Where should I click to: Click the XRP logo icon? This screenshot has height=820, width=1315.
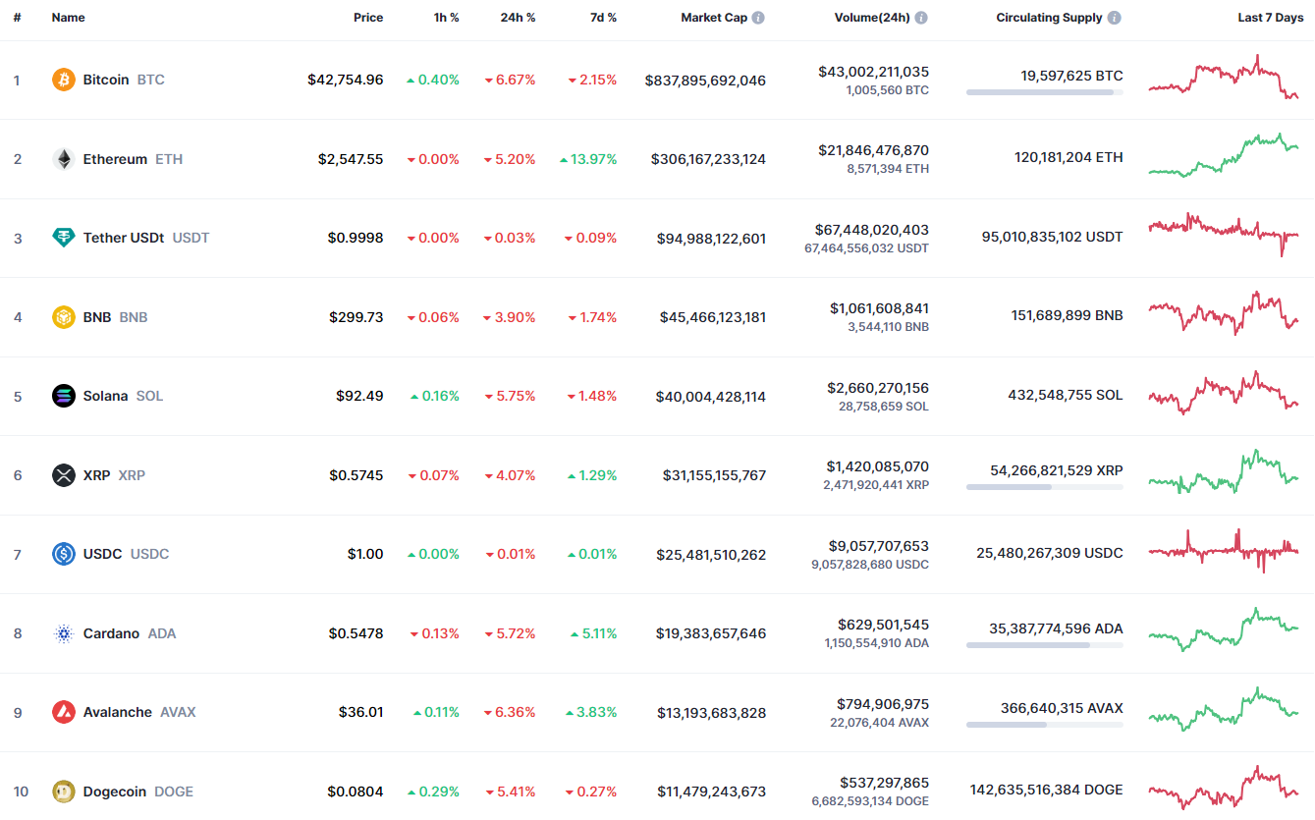coord(64,475)
